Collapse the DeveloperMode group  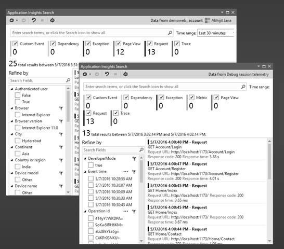tap(85, 158)
